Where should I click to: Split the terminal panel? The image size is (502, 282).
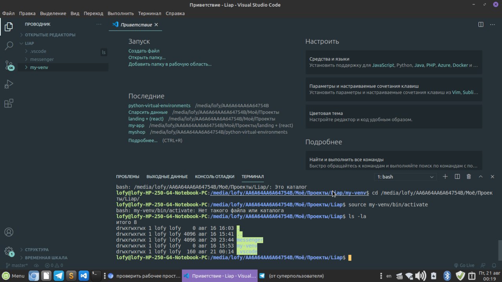[457, 176]
